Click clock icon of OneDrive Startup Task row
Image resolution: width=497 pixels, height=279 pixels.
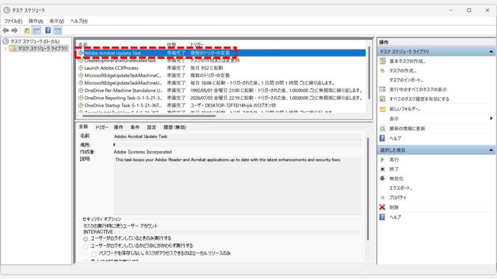tap(81, 105)
